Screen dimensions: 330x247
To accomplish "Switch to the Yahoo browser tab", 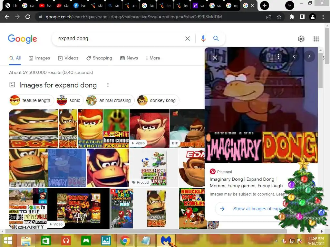I will 199,5.
